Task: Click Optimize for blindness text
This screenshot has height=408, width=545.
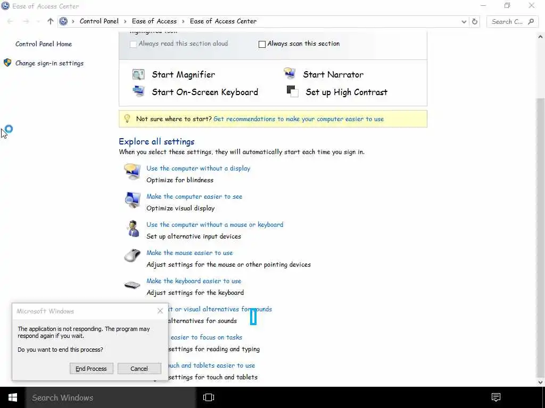Action: tap(180, 180)
